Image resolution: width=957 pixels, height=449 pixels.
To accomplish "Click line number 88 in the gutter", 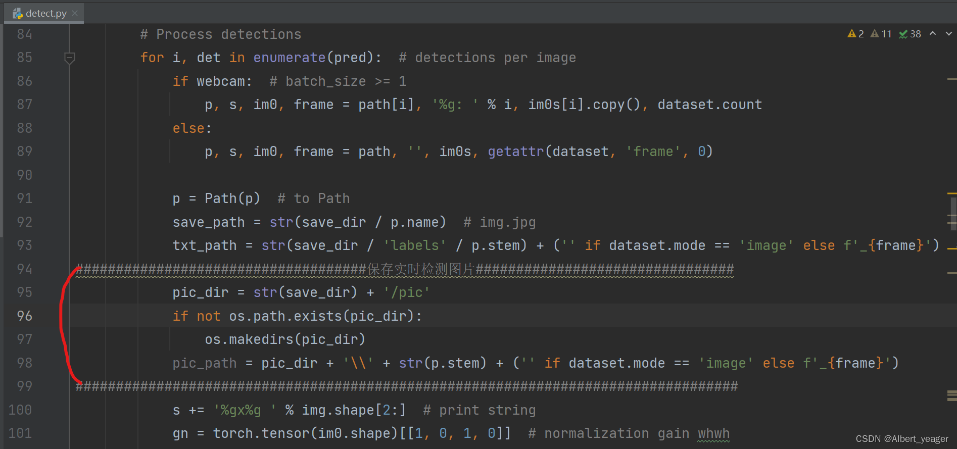I will [24, 128].
